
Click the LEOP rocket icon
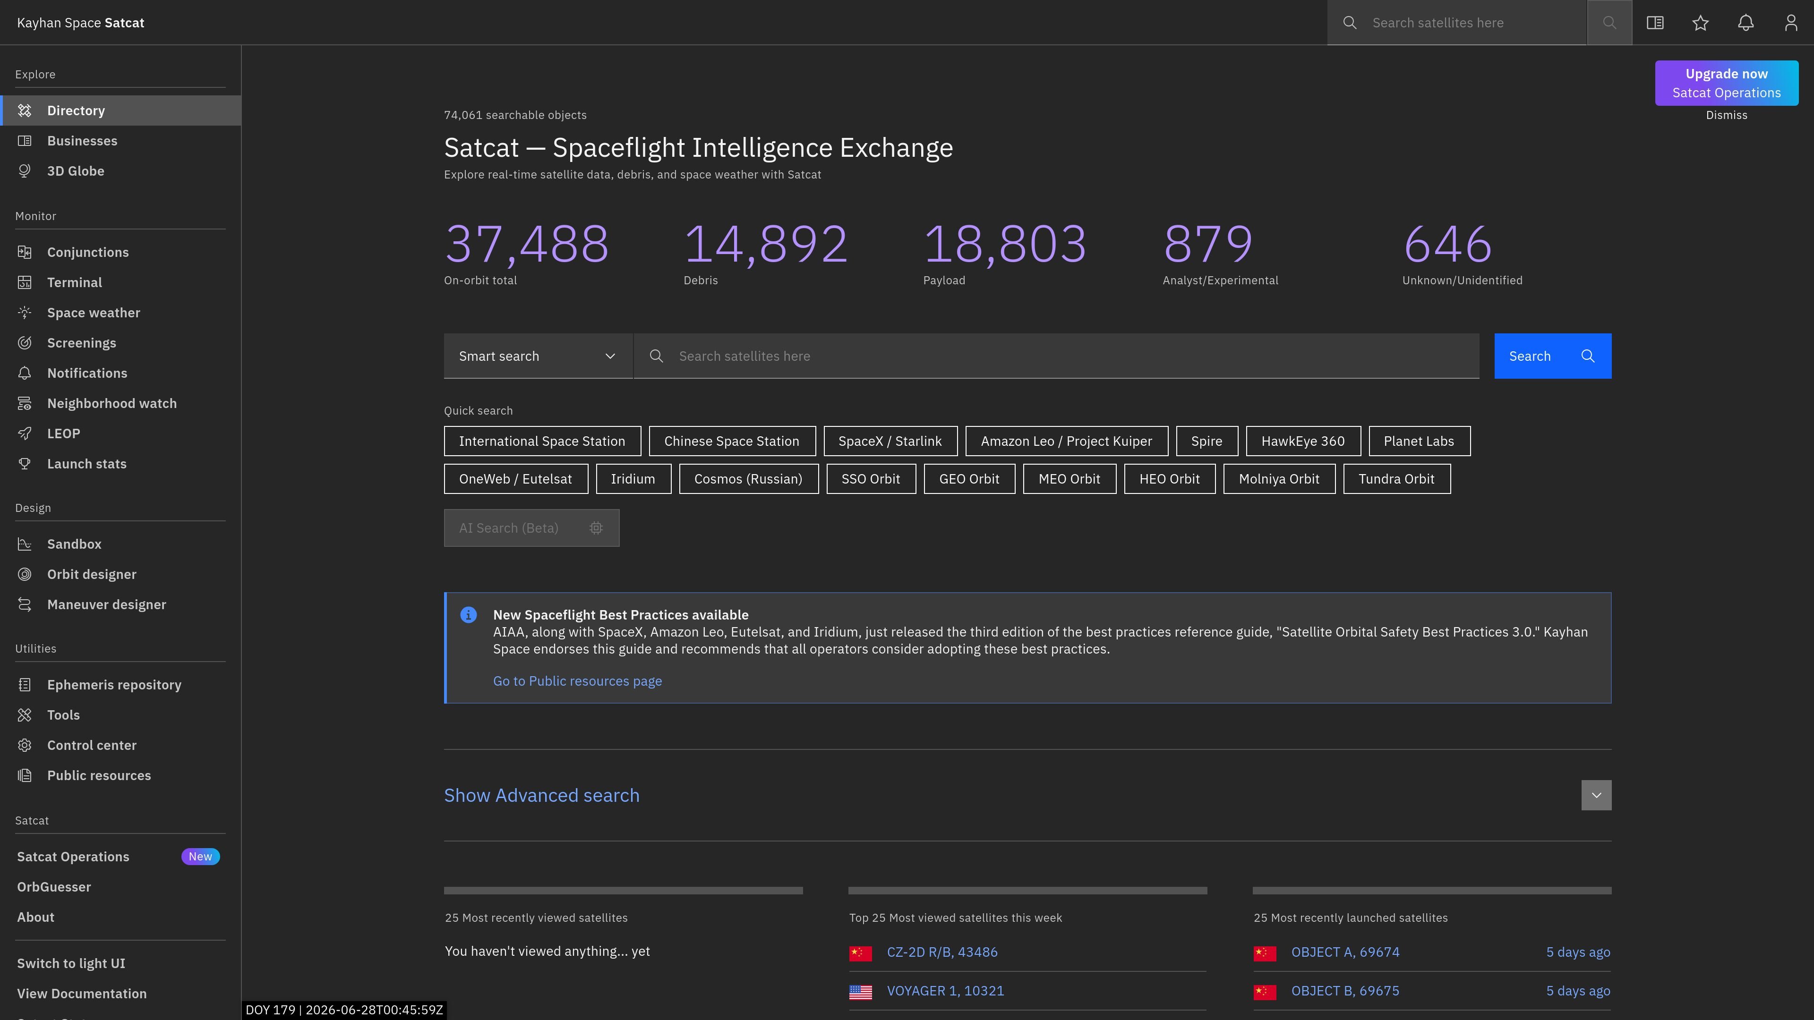coord(25,433)
